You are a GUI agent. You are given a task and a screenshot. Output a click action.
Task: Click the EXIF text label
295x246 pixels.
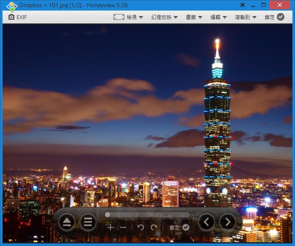pos(22,17)
